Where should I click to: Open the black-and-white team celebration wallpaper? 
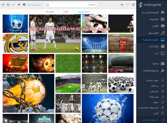tap(94, 83)
